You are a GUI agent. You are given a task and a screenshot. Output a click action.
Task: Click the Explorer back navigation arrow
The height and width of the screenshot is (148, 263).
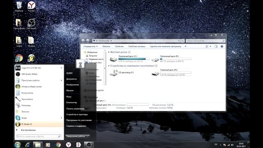83,41
